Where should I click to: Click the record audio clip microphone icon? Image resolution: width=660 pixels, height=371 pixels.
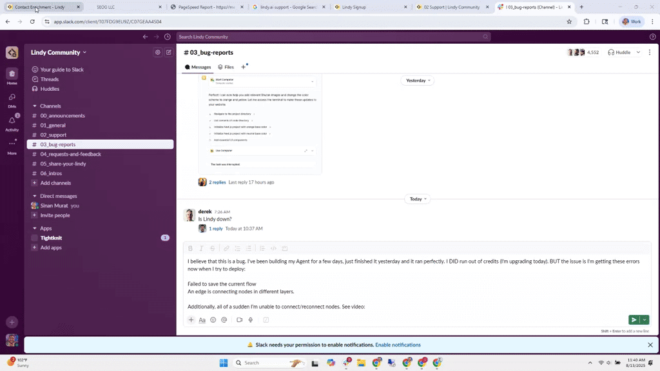[251, 320]
